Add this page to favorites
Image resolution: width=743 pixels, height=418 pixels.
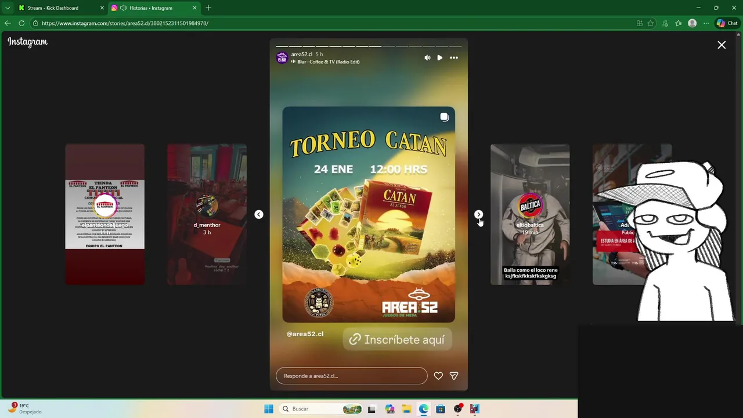coord(651,23)
